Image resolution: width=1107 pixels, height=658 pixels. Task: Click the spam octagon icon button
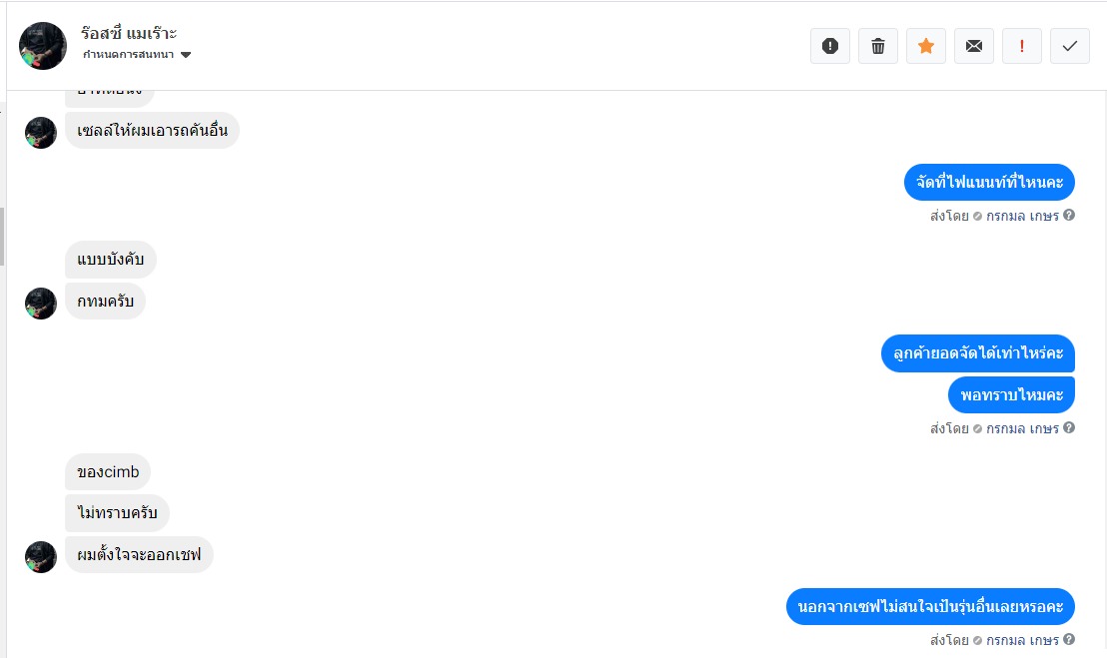click(829, 46)
